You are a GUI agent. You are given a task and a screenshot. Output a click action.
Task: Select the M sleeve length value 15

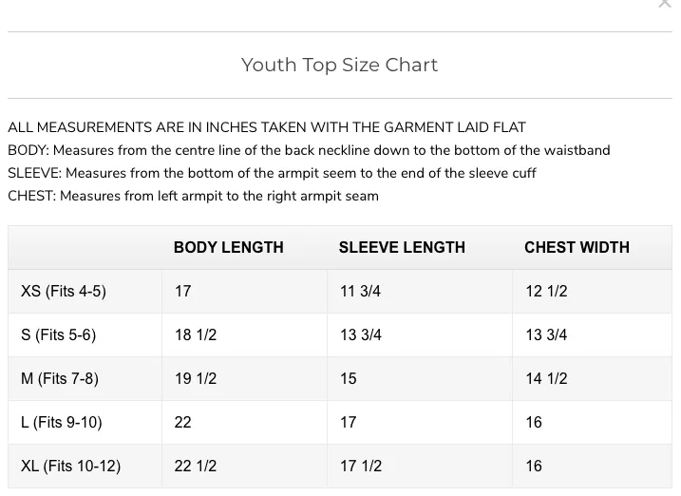point(349,378)
